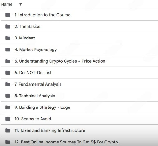This screenshot has width=158, height=146.
Task: Click the 2. The Basics folder name
Action: click(27, 26)
